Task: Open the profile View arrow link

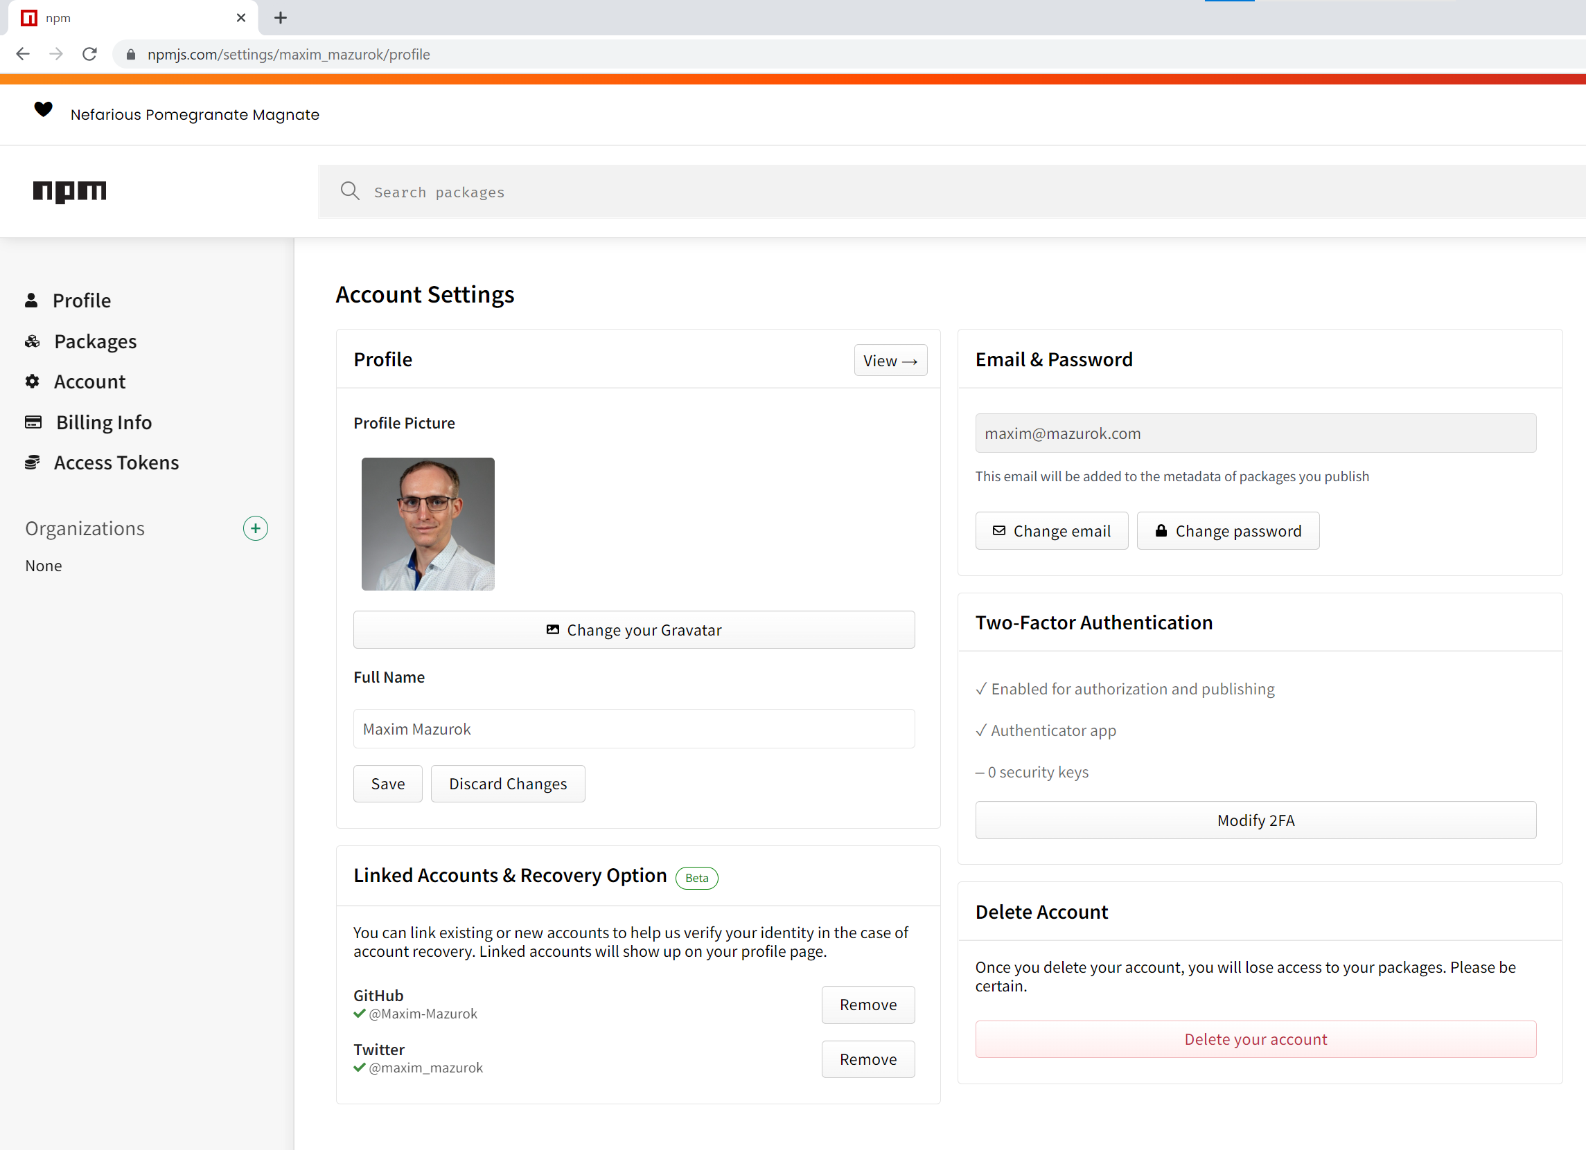Action: click(x=890, y=360)
